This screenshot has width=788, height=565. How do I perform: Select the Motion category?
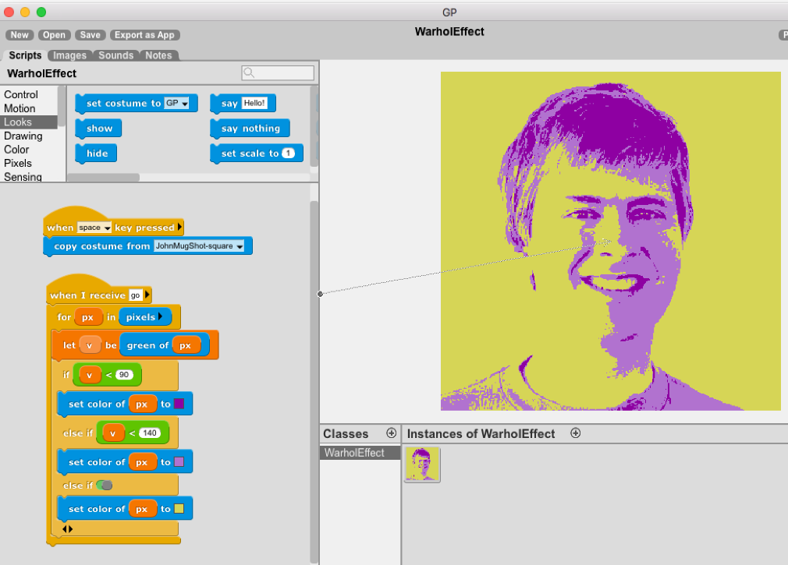coord(20,108)
